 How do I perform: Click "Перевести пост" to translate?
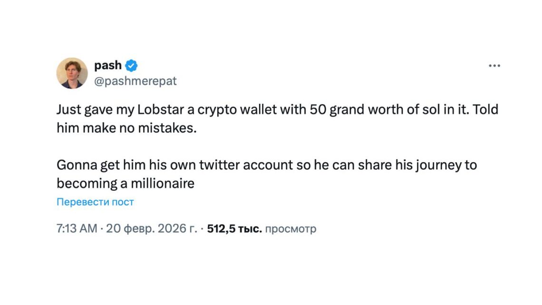(x=95, y=202)
